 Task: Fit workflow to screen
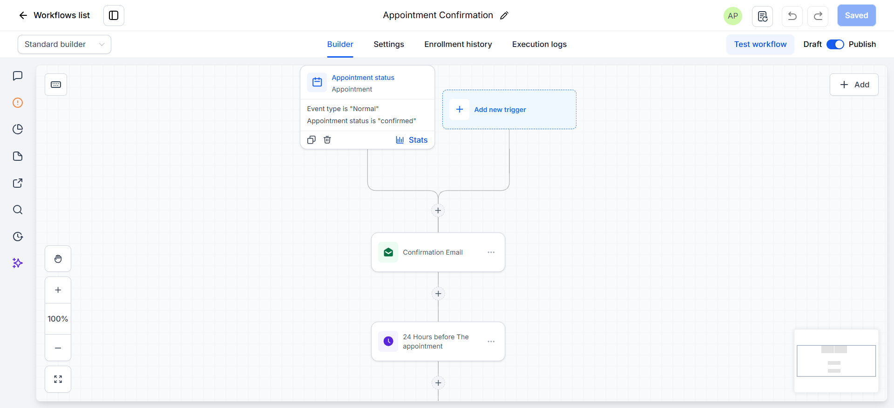pos(58,379)
